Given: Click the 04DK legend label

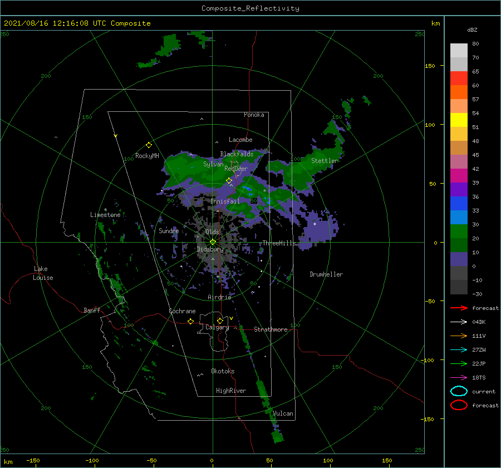Looking at the screenshot, I should coord(479,322).
